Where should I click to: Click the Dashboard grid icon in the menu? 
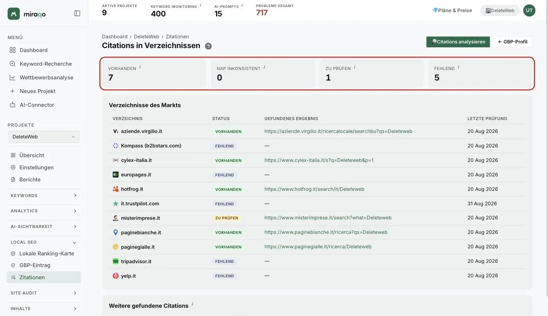click(13, 50)
